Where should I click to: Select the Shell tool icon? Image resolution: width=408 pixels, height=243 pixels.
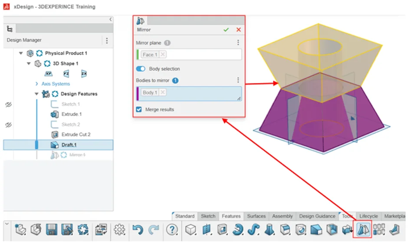(332, 230)
